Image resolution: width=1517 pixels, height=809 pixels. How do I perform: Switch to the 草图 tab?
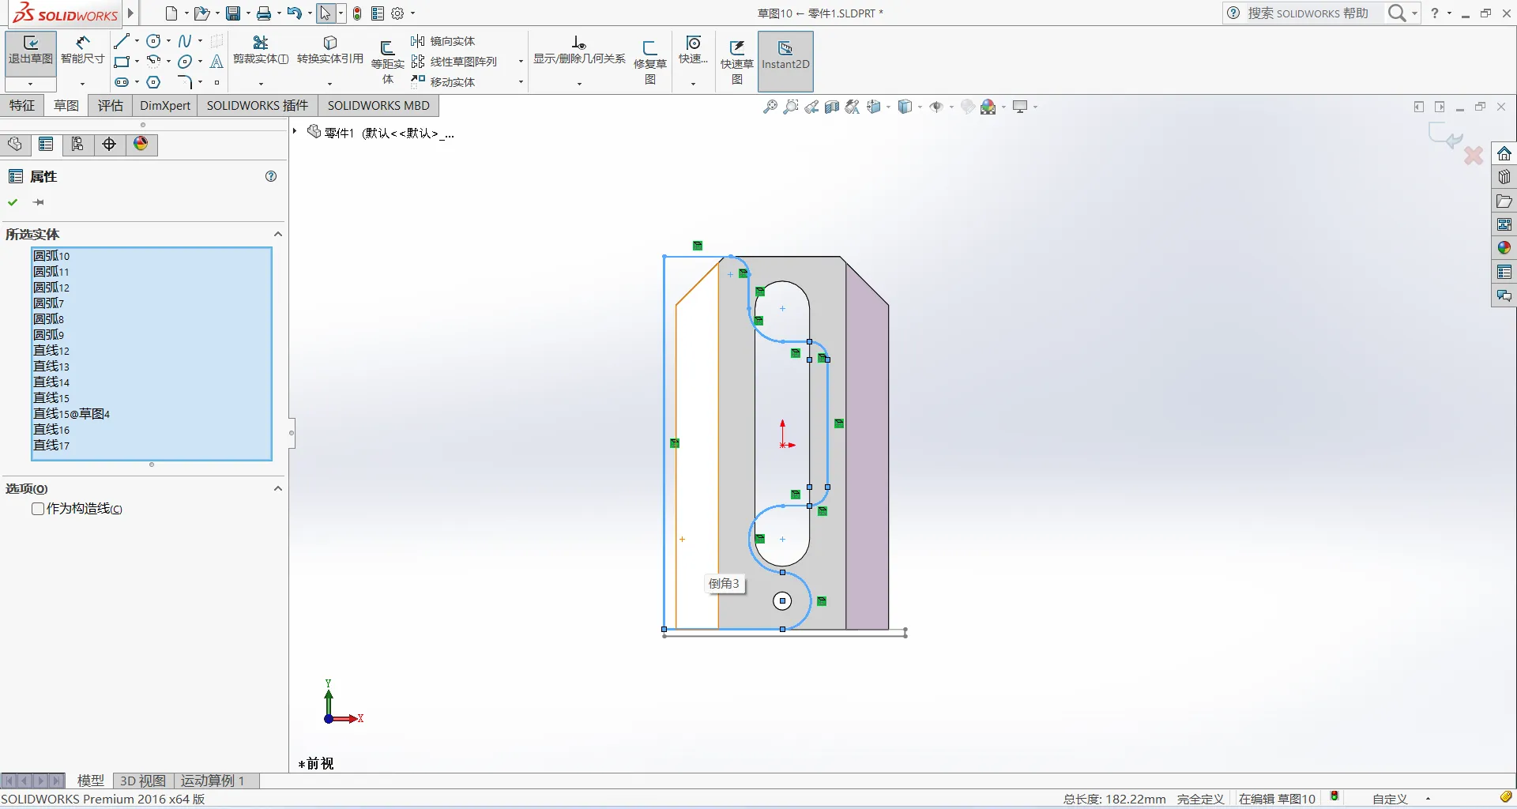[x=66, y=106]
